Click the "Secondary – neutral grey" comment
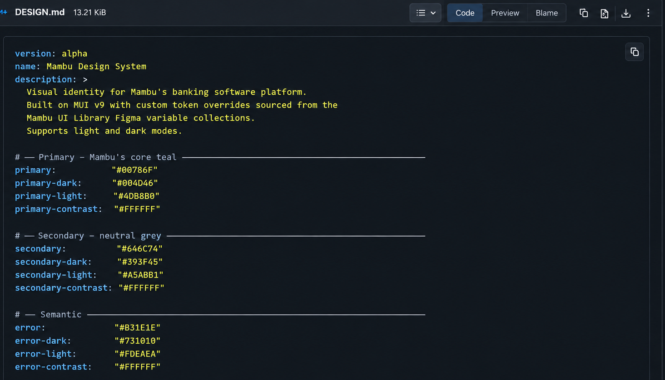The height and width of the screenshot is (380, 665). click(x=99, y=236)
